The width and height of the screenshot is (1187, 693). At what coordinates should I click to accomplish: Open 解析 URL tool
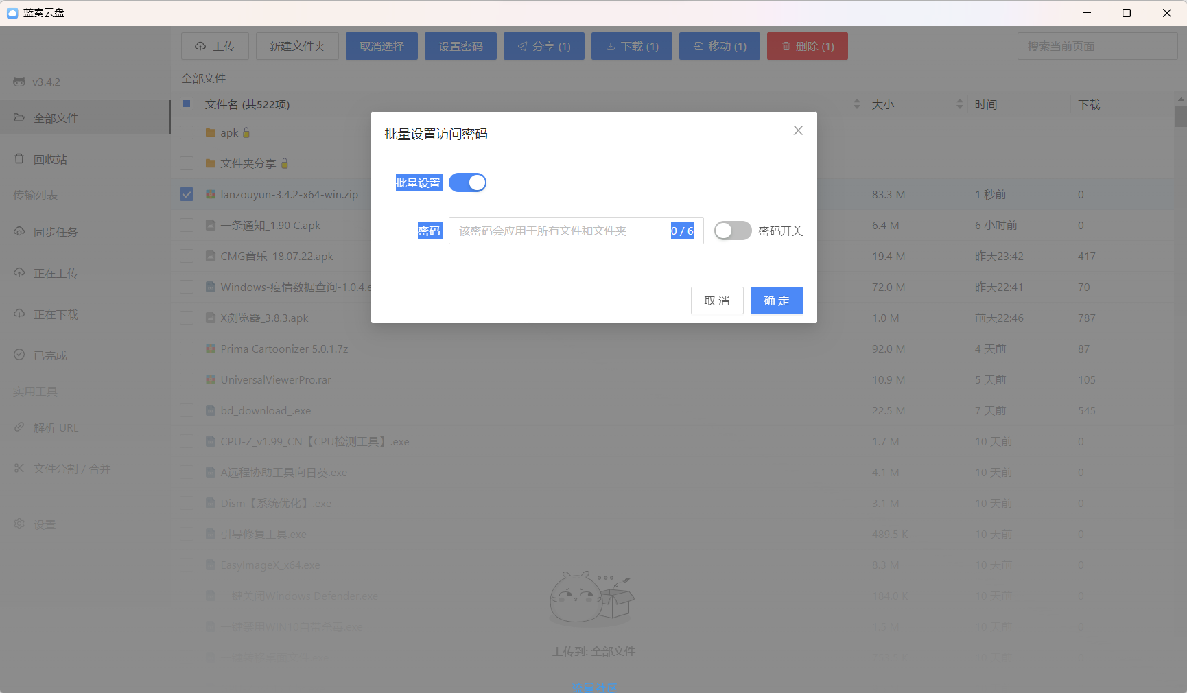85,427
